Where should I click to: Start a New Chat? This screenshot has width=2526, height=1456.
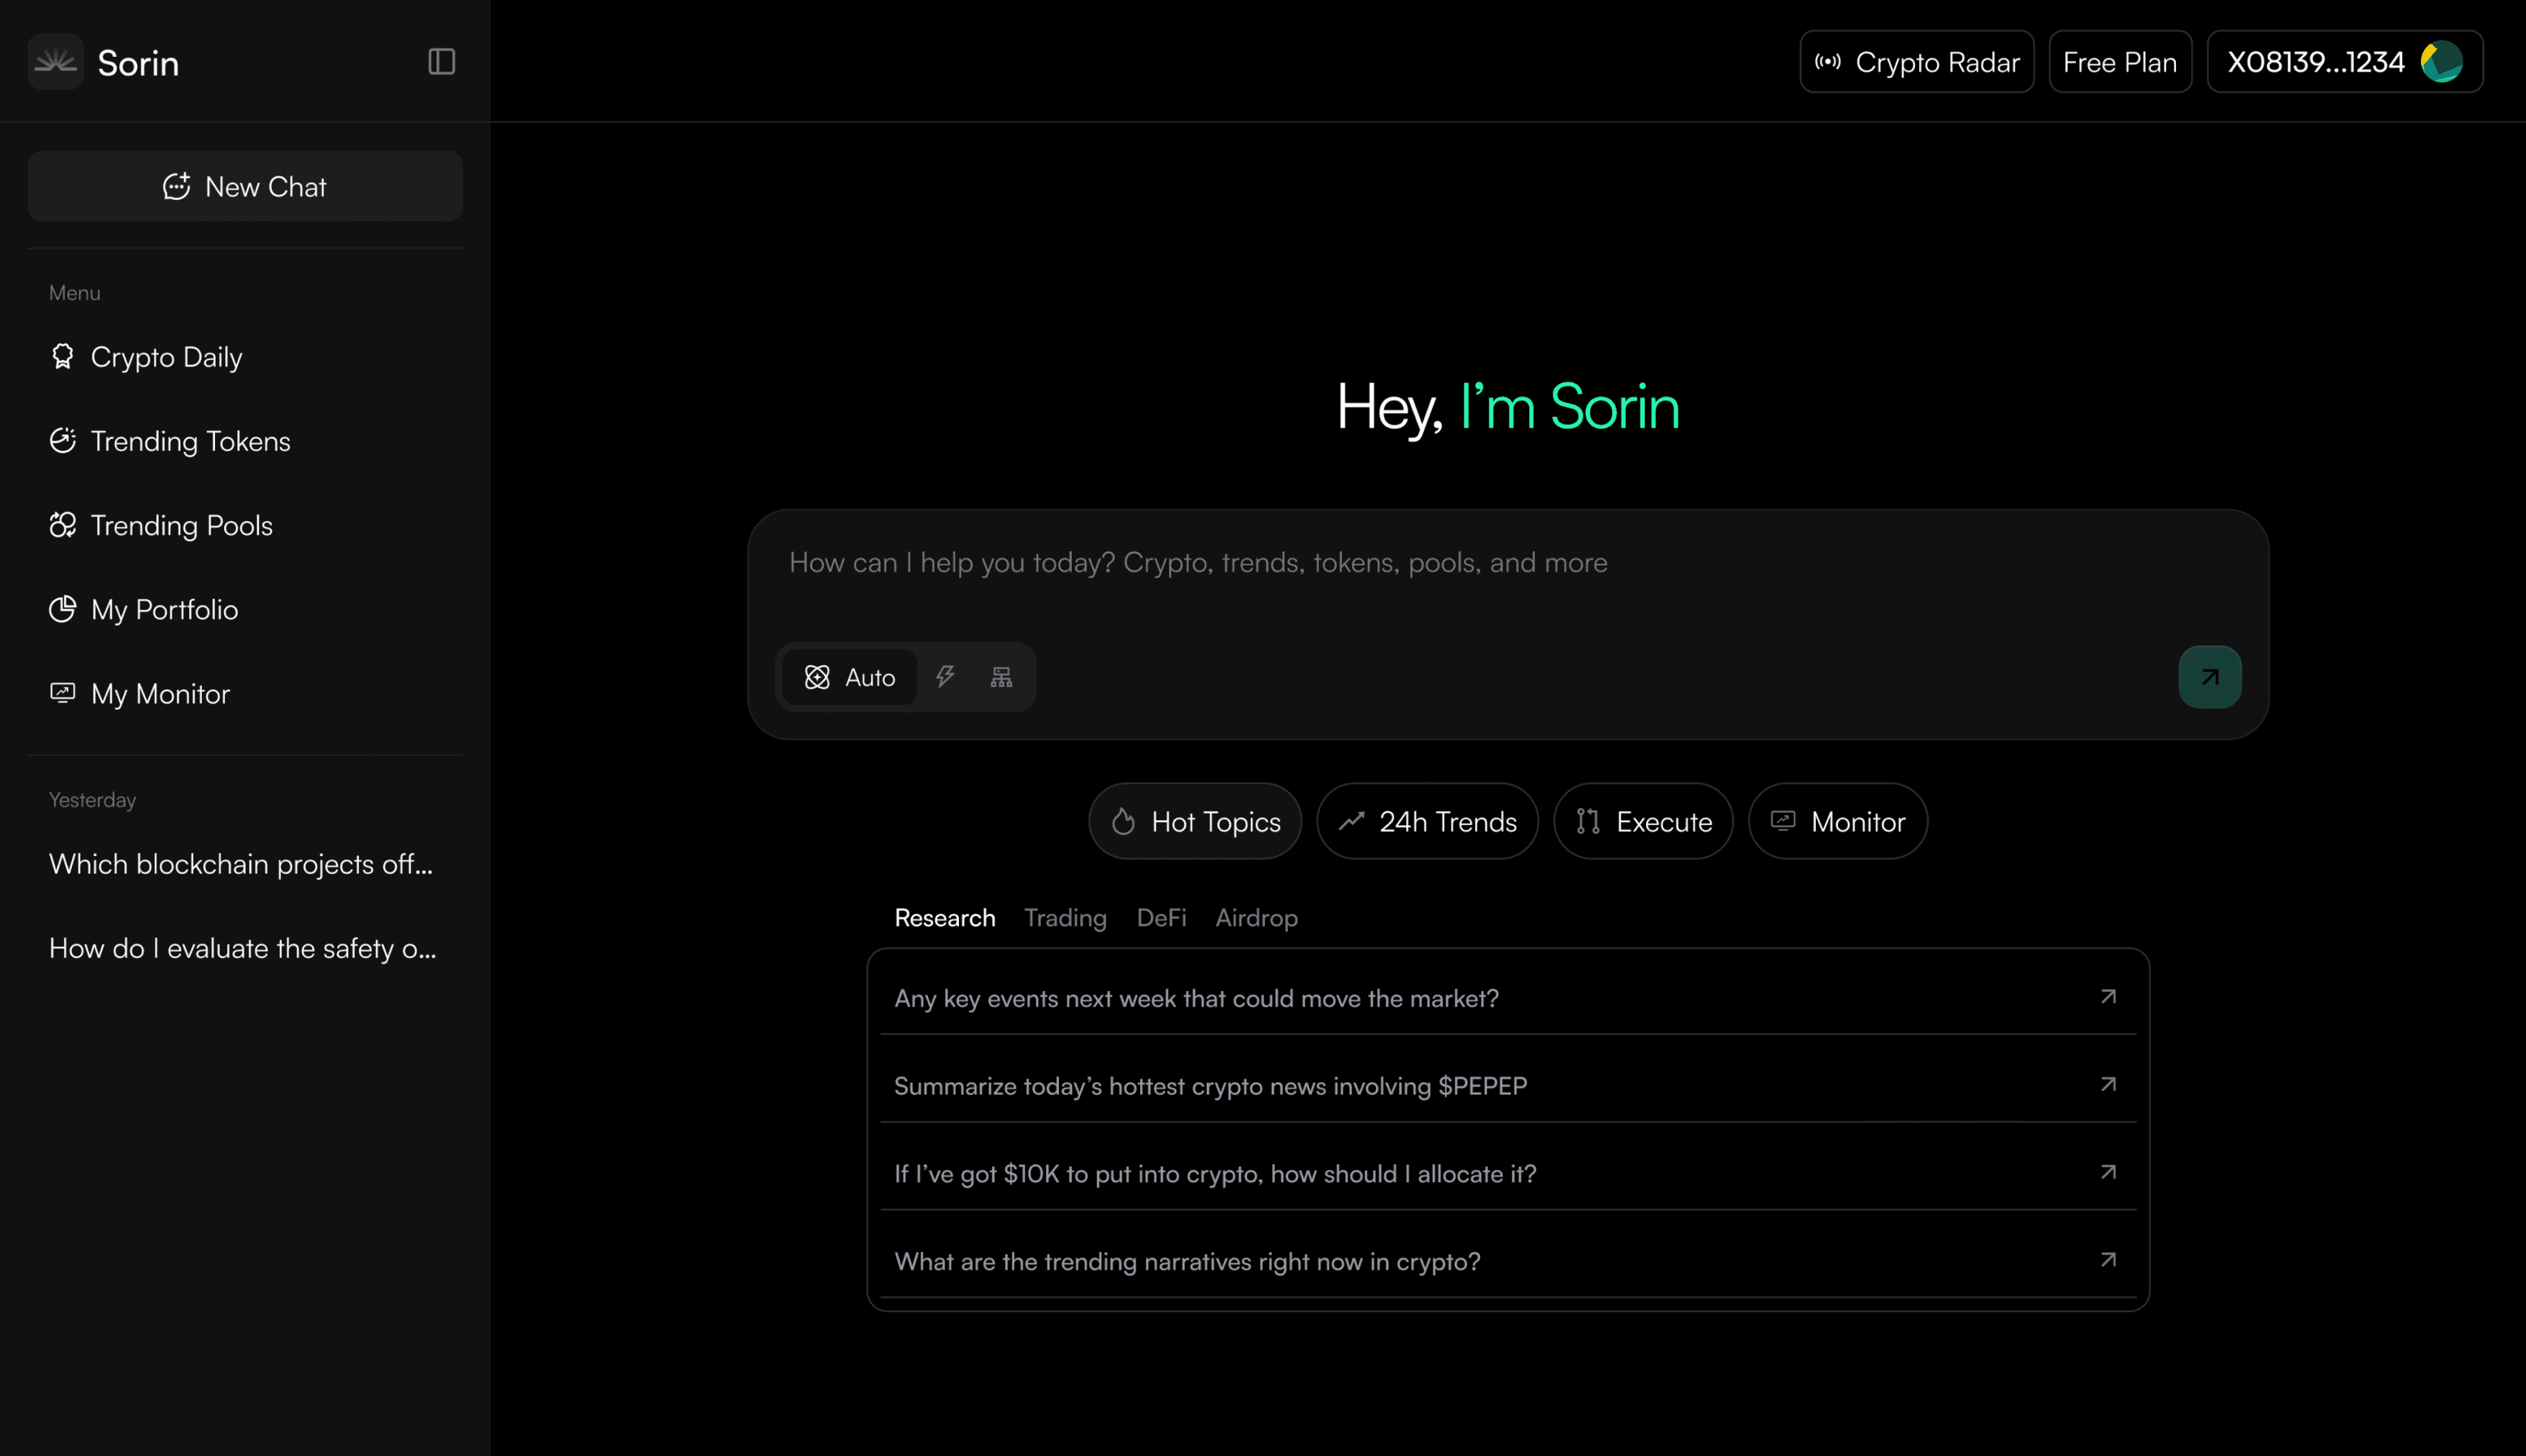pyautogui.click(x=245, y=186)
